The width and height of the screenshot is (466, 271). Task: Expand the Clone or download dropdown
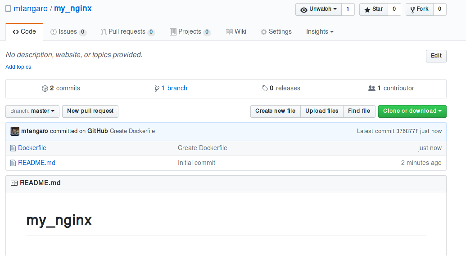412,111
